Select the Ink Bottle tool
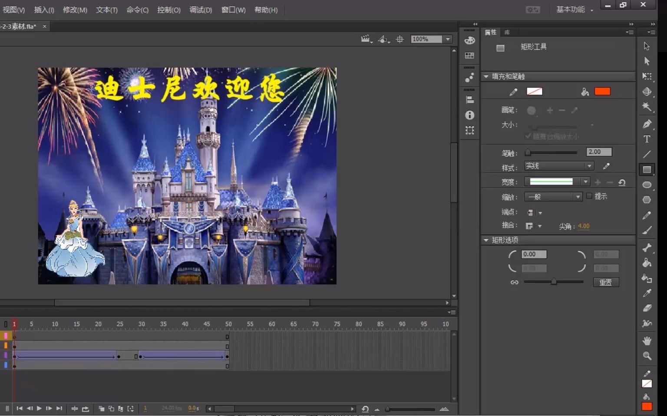The image size is (667, 416). point(647,278)
